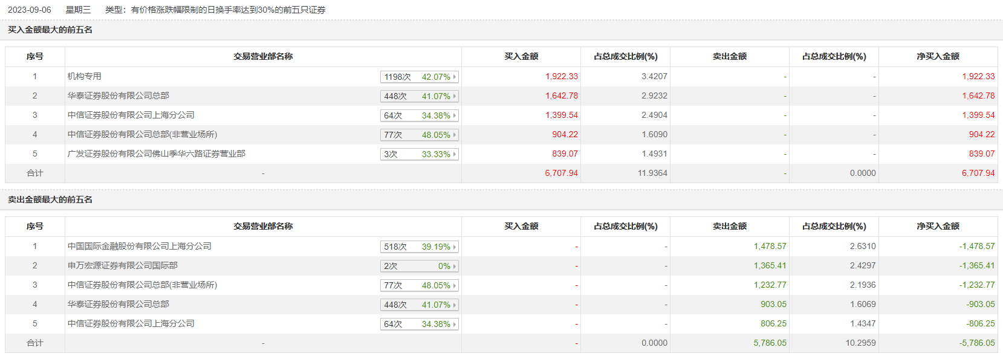Select sell amount 1,478.57 in 卖出金额 column

tap(770, 246)
